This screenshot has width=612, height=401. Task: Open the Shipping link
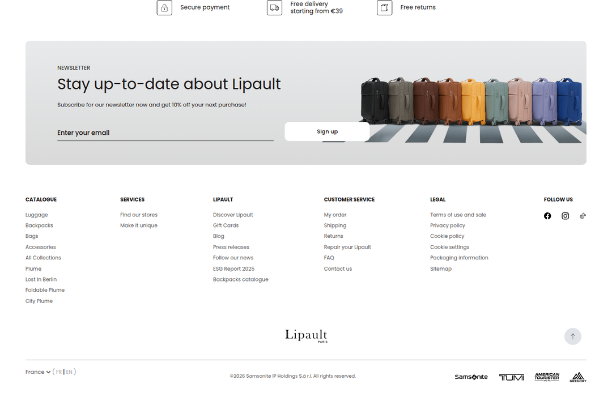point(335,225)
